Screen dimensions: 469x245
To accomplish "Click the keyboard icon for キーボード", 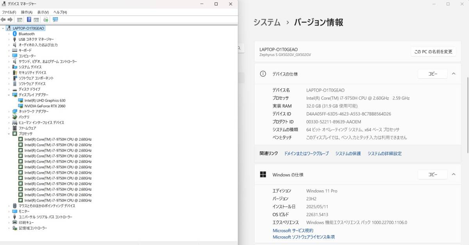I will 15,50.
